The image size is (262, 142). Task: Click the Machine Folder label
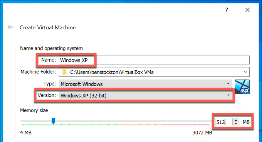38,72
